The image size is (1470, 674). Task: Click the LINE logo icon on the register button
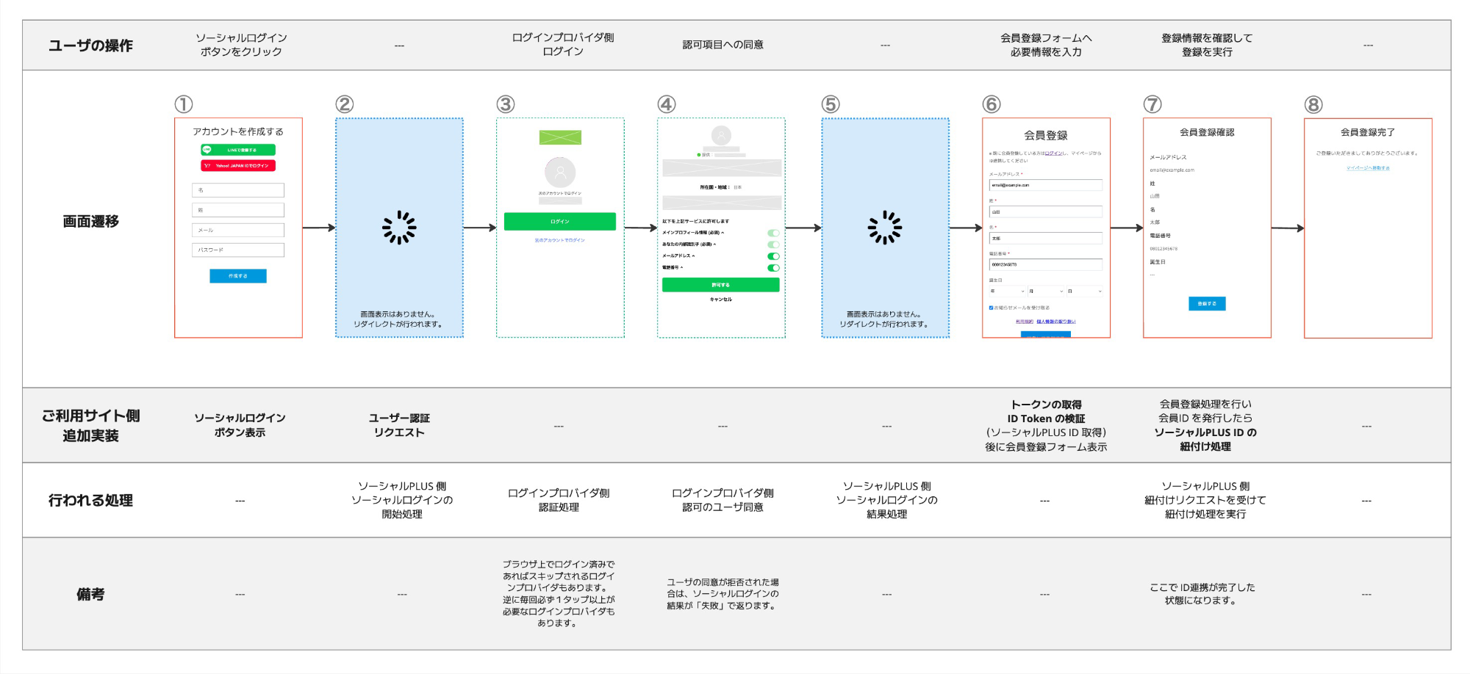tap(207, 150)
